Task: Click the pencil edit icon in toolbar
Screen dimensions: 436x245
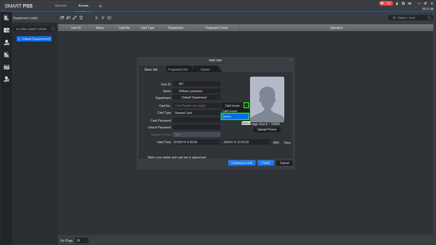Action: click(x=75, y=18)
